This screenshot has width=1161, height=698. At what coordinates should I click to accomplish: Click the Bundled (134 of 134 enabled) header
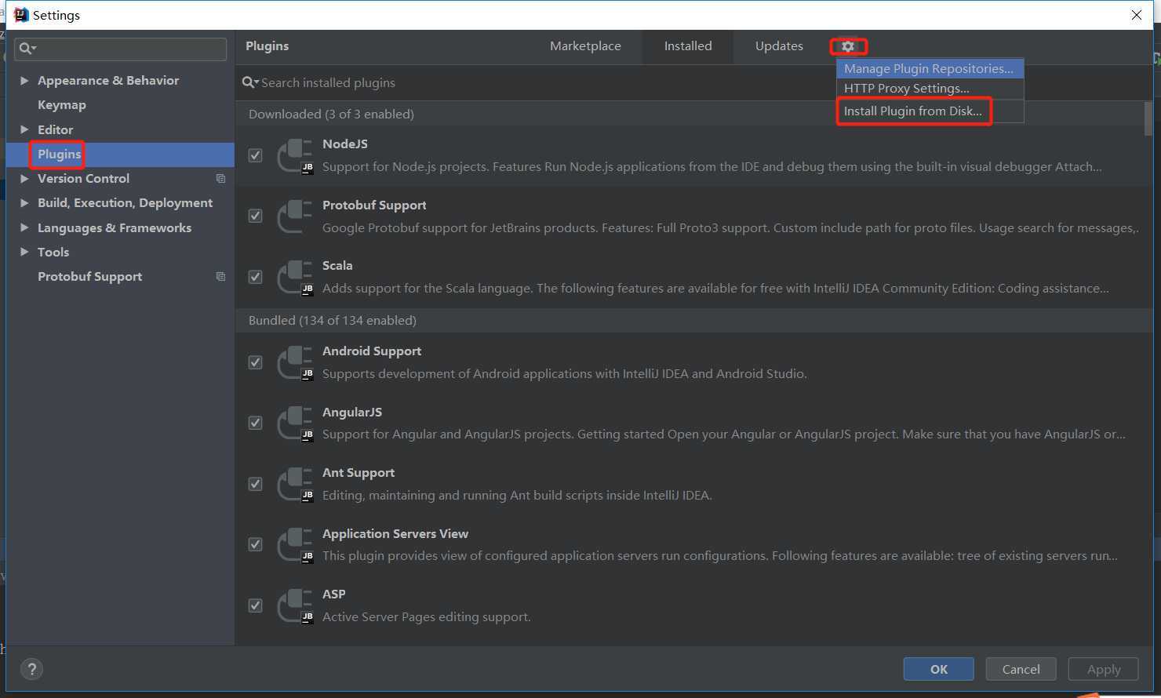coord(333,321)
